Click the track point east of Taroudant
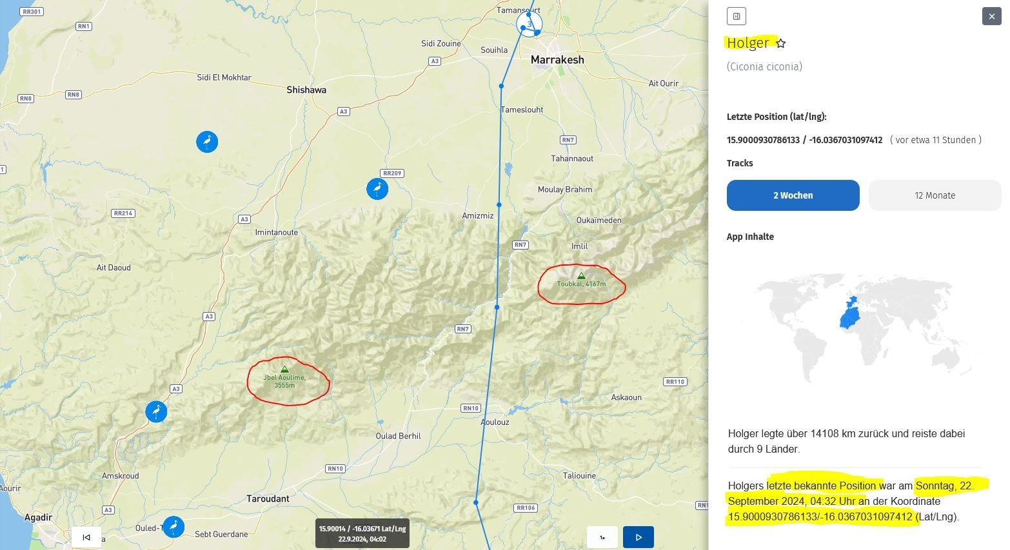 (476, 502)
